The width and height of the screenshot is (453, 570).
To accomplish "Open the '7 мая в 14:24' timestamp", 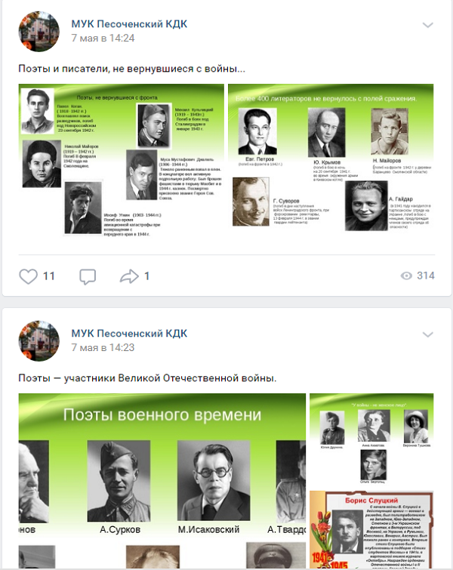I will [x=103, y=39].
